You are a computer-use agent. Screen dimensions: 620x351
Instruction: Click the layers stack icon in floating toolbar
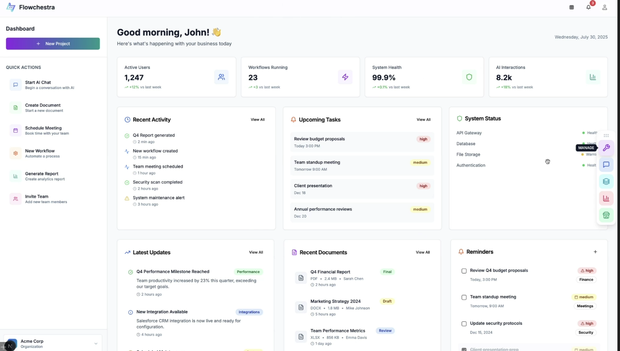tap(606, 182)
